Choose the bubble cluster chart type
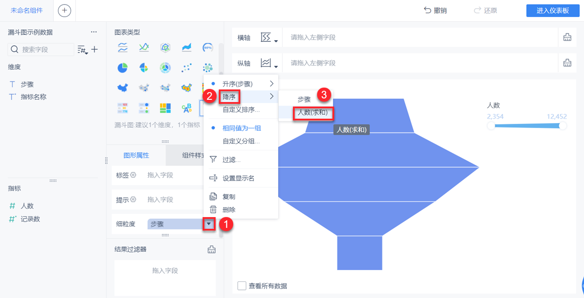Screen dimensions: 584x298 click(x=208, y=68)
